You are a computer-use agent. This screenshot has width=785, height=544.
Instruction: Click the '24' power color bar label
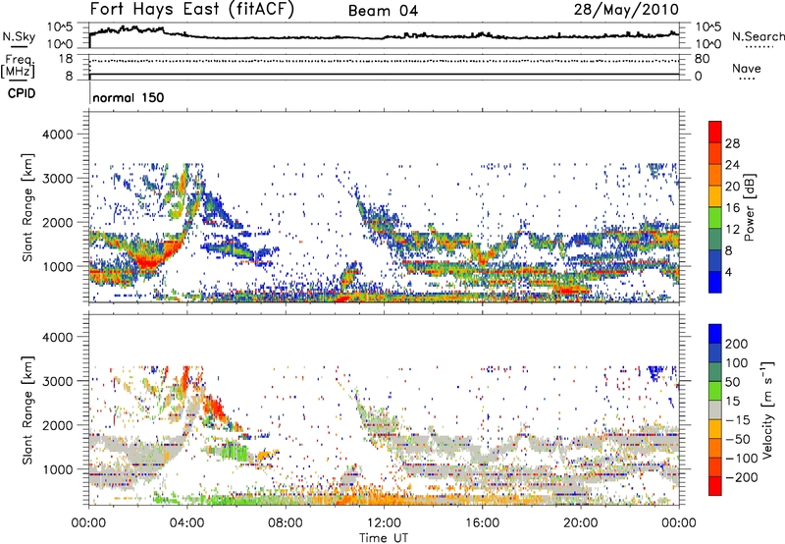coord(732,165)
